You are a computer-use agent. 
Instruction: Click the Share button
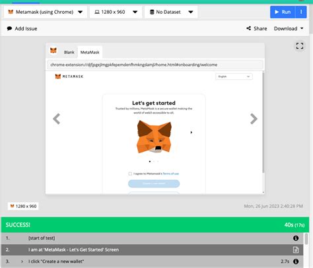click(x=257, y=28)
